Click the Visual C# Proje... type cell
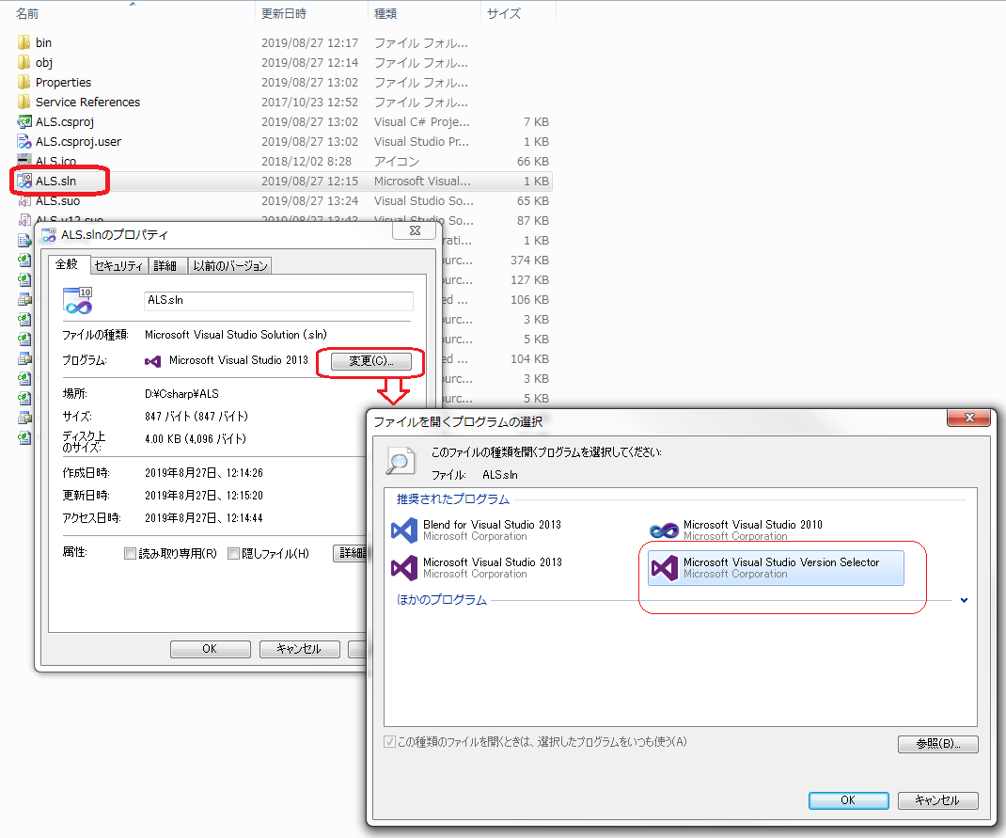The height and width of the screenshot is (838, 1006). (x=421, y=122)
